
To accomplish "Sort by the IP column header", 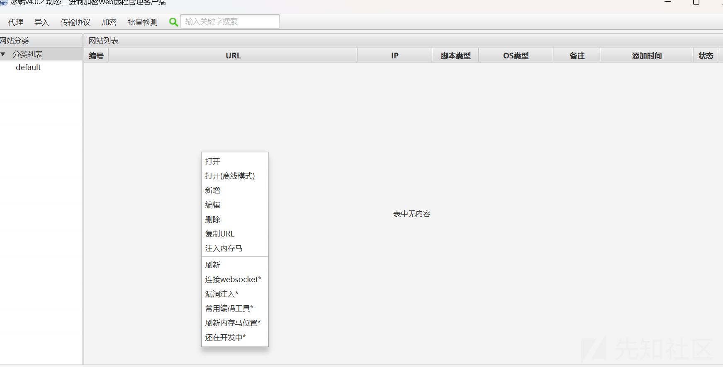I will click(x=395, y=56).
